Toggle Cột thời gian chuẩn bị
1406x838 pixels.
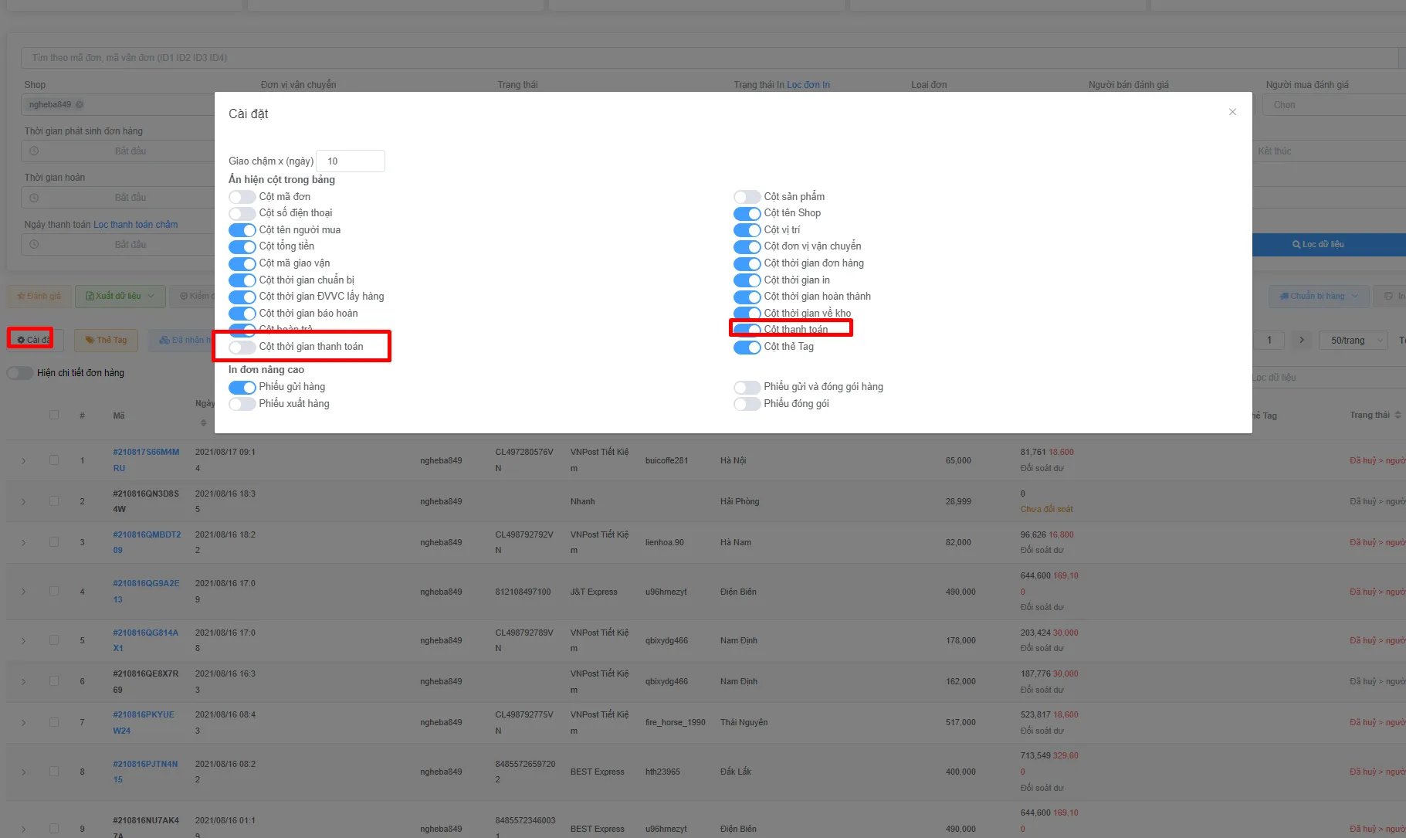tap(242, 280)
